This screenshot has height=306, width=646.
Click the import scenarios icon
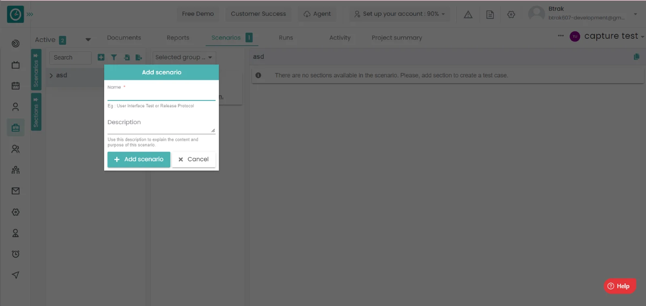[127, 57]
